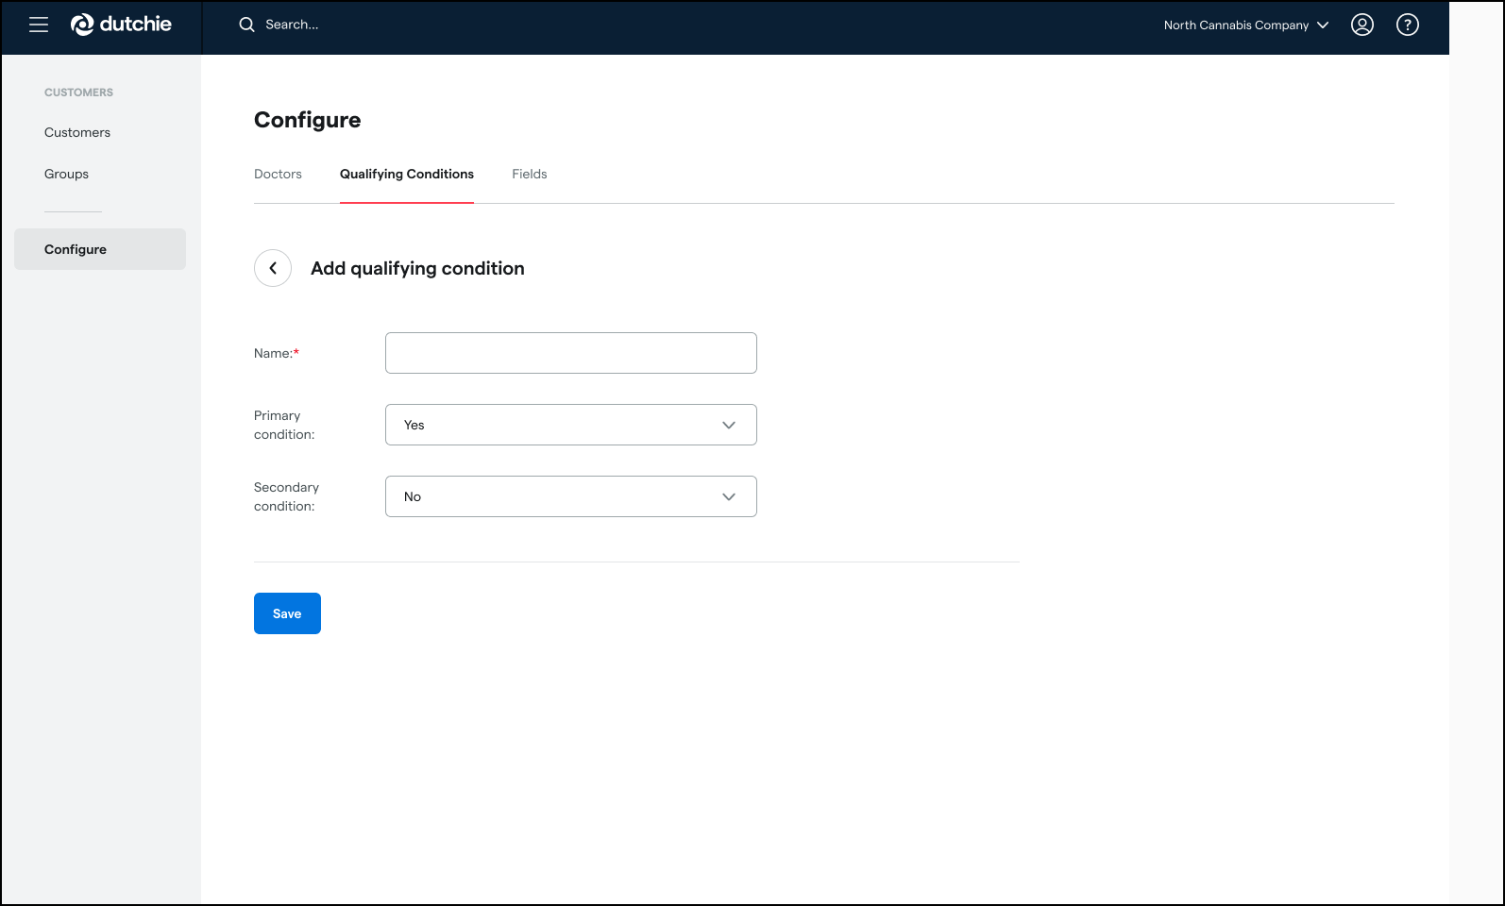Open the hamburger navigation menu
1505x906 pixels.
pyautogui.click(x=39, y=25)
